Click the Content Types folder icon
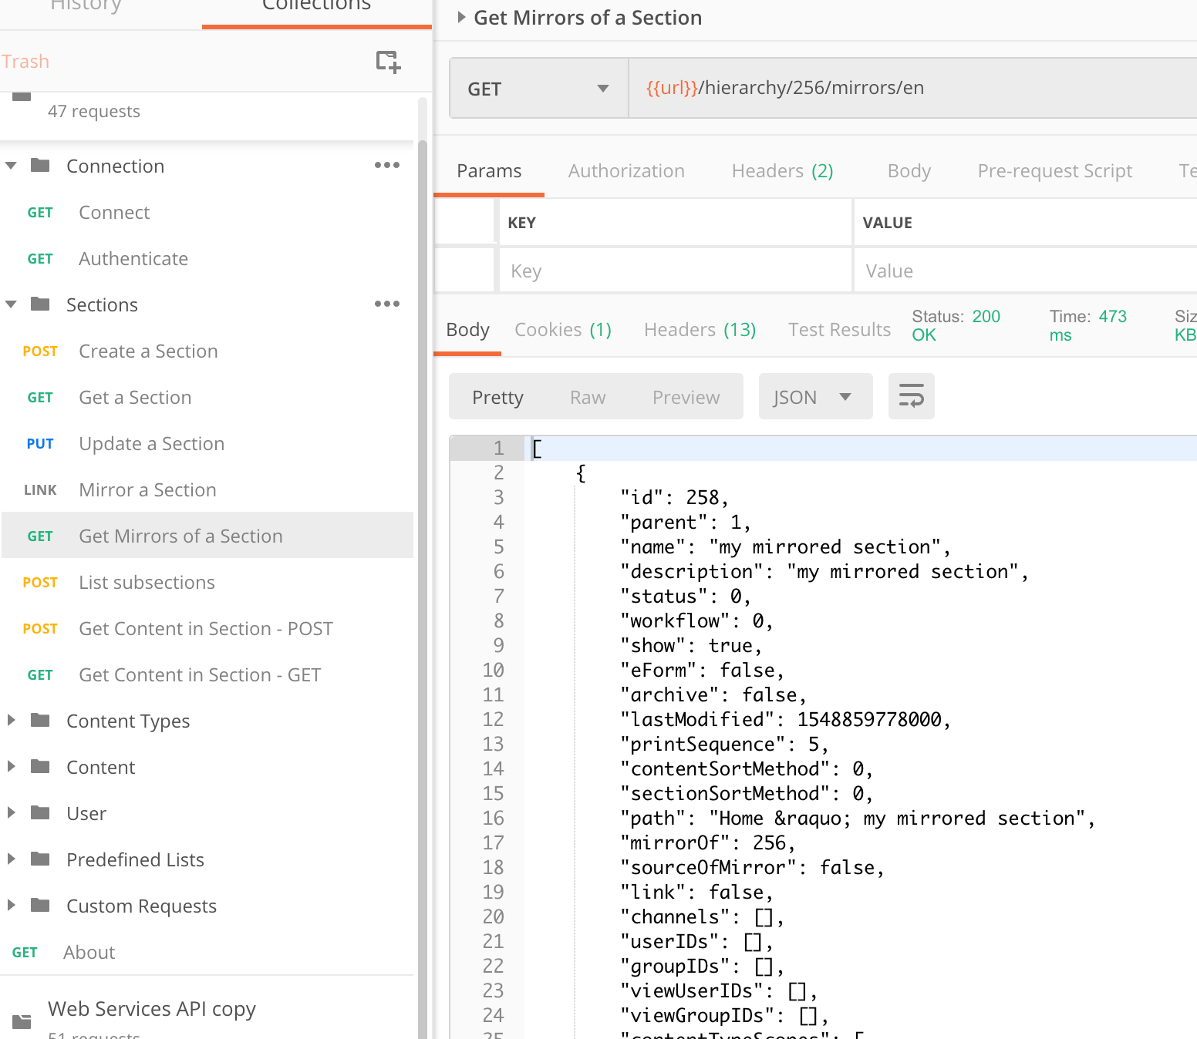 tap(40, 721)
